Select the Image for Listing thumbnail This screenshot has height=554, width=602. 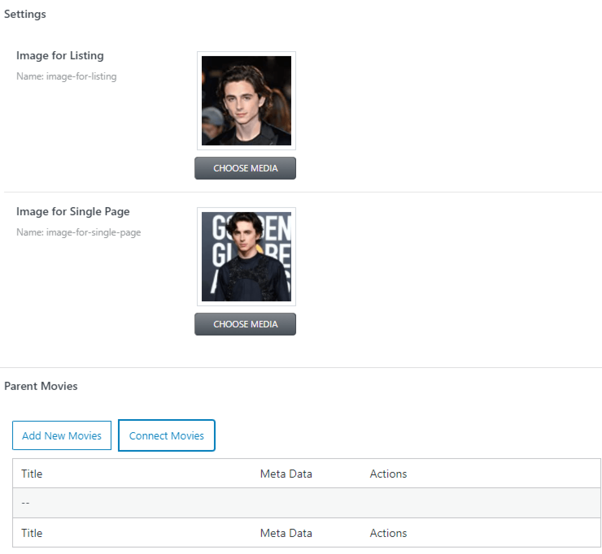click(246, 101)
